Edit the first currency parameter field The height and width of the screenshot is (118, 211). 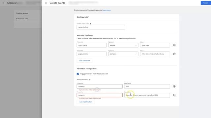coord(100,87)
